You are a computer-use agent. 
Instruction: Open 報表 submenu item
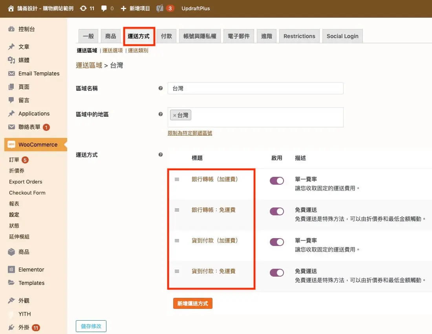click(14, 204)
